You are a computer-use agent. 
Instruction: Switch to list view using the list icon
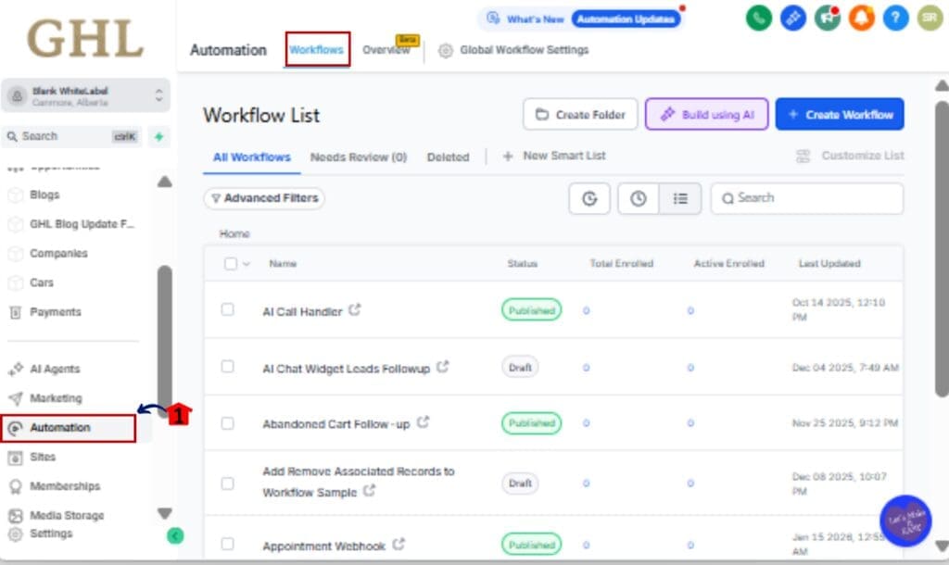click(681, 198)
